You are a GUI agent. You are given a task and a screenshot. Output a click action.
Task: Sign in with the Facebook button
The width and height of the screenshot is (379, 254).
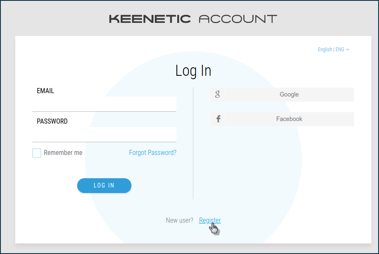pos(282,119)
